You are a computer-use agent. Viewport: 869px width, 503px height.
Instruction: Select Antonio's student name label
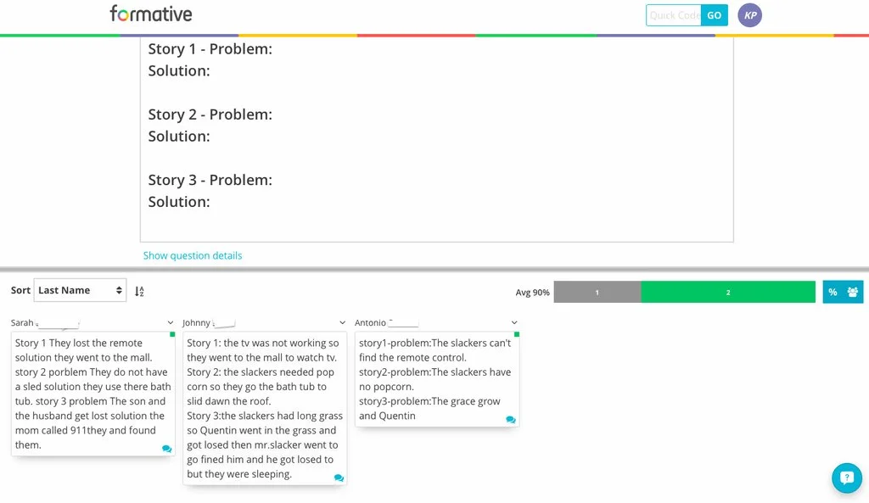pyautogui.click(x=370, y=322)
